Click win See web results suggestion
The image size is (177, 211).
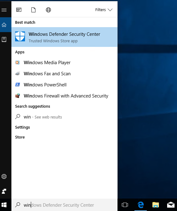coord(64,117)
